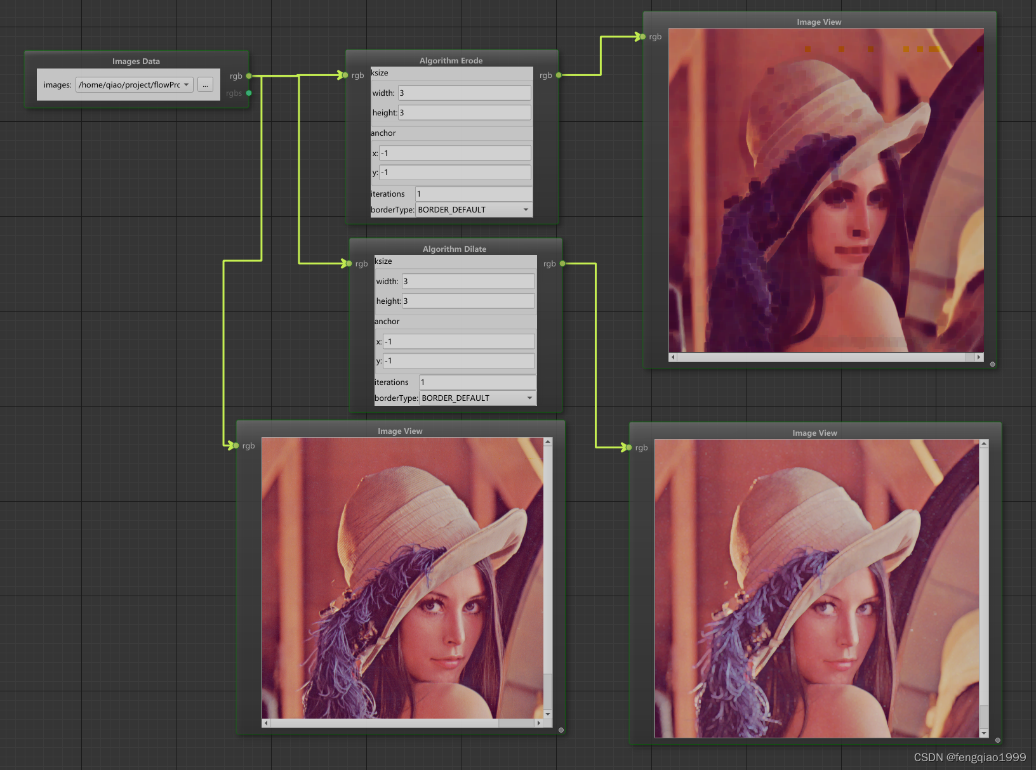Click the browse '...' button in Images Data
1036x770 pixels.
(205, 85)
